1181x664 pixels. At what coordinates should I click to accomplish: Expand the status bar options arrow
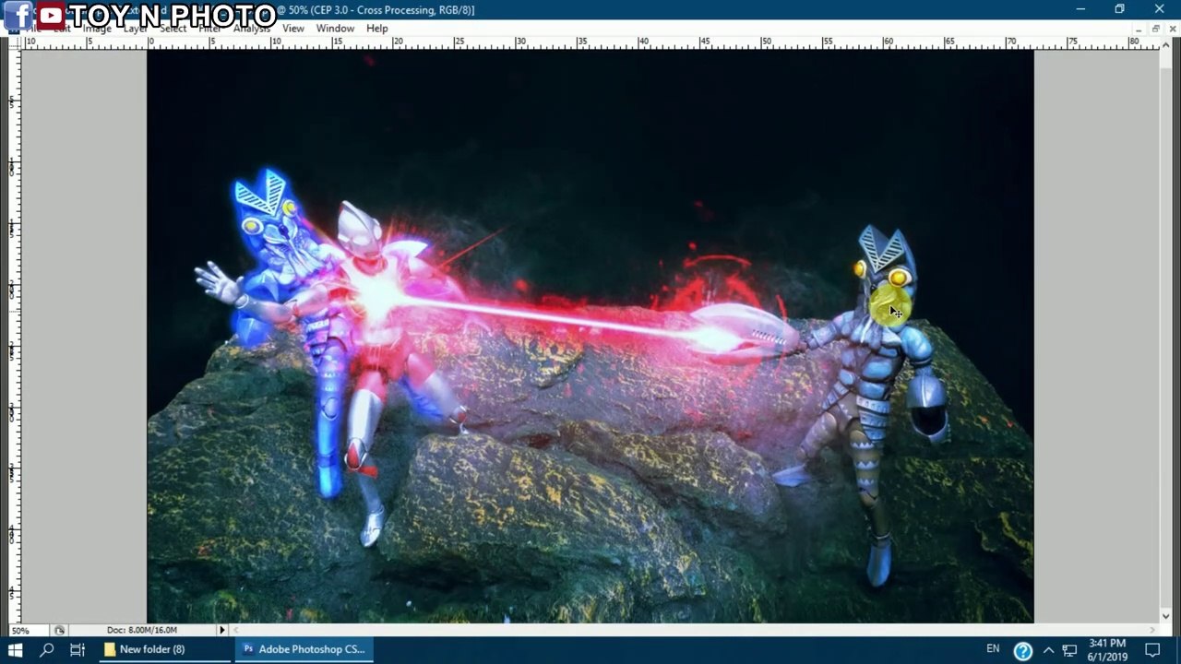click(x=221, y=630)
